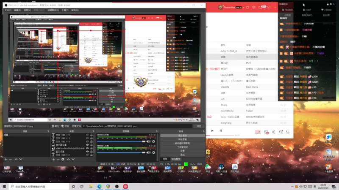This screenshot has width=339, height=190.
Task: Open skin shirt icon in NetEase Music header
Action: [247, 7]
